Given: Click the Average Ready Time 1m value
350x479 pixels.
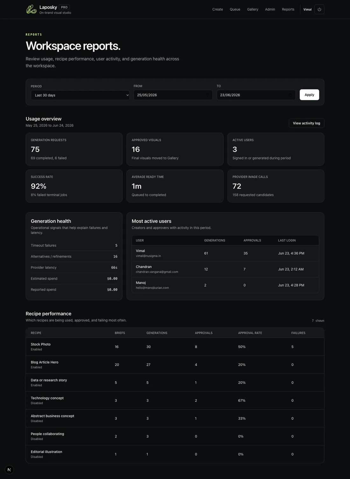Looking at the screenshot, I should (x=136, y=186).
